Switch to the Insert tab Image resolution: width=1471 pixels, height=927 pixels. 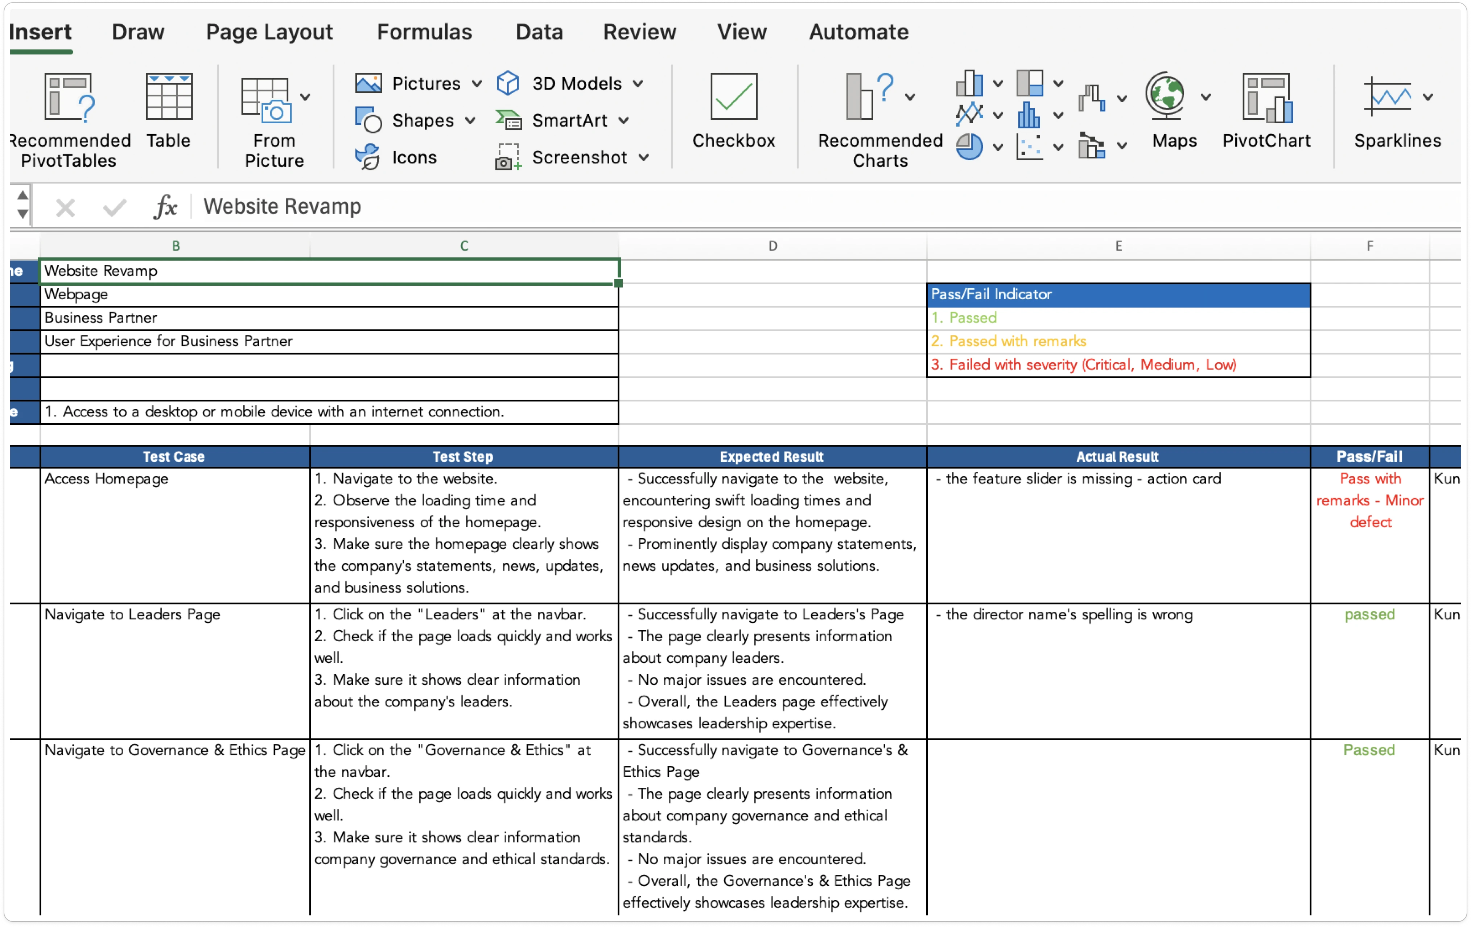(40, 32)
